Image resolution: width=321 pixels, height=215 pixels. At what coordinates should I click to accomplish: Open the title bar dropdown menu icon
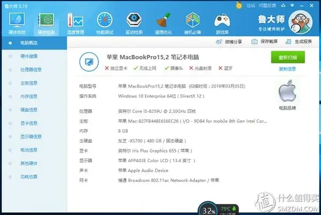[x=292, y=5]
